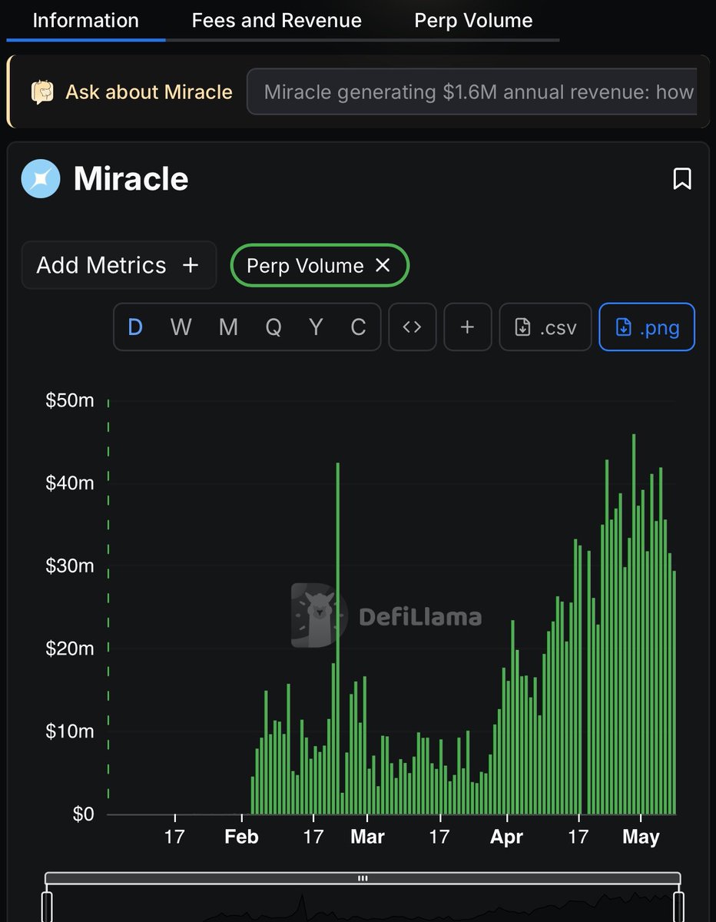Select weekly (W) chart interval
716x922 pixels.
[181, 327]
